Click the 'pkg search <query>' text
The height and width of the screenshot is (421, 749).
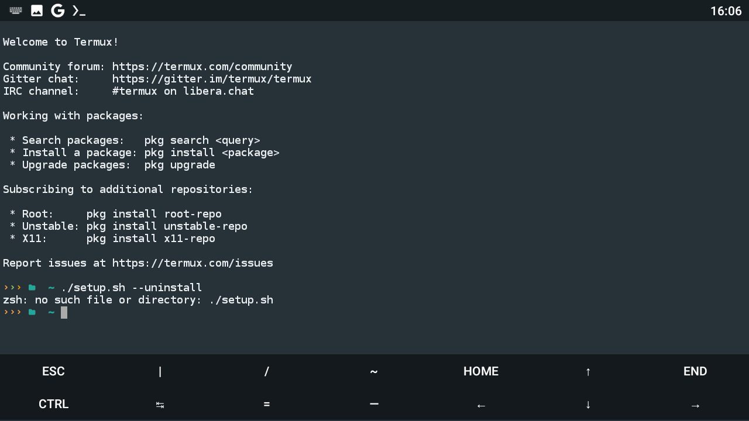[x=202, y=140]
